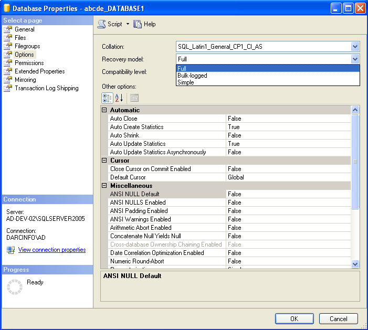The image size is (368, 330).
Task: Open the Script dropdown arrow
Action: (128, 24)
